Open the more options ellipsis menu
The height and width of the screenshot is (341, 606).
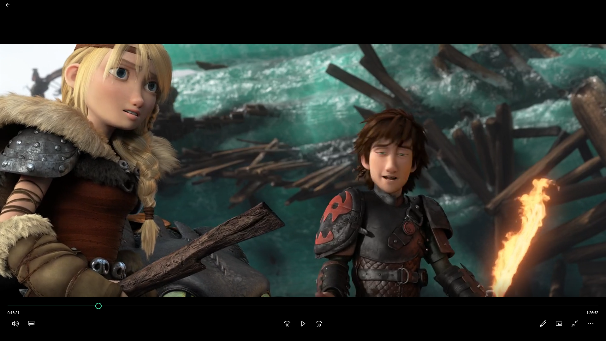click(590, 324)
